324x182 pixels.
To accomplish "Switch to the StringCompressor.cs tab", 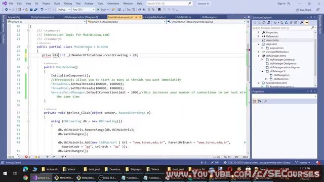I will (43, 17).
